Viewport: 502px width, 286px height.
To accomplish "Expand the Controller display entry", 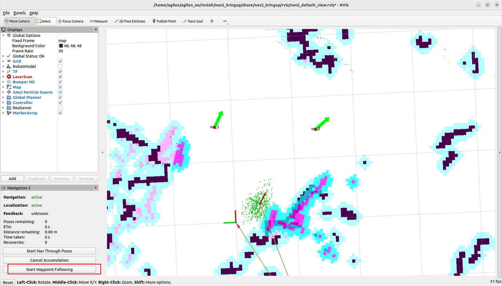I will 3,102.
